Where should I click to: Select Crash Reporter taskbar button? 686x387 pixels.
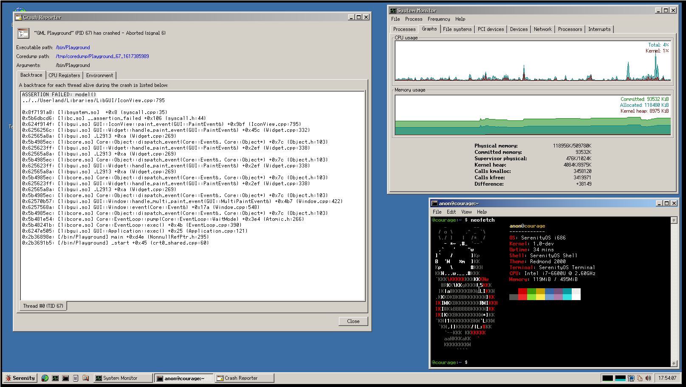[x=244, y=378]
